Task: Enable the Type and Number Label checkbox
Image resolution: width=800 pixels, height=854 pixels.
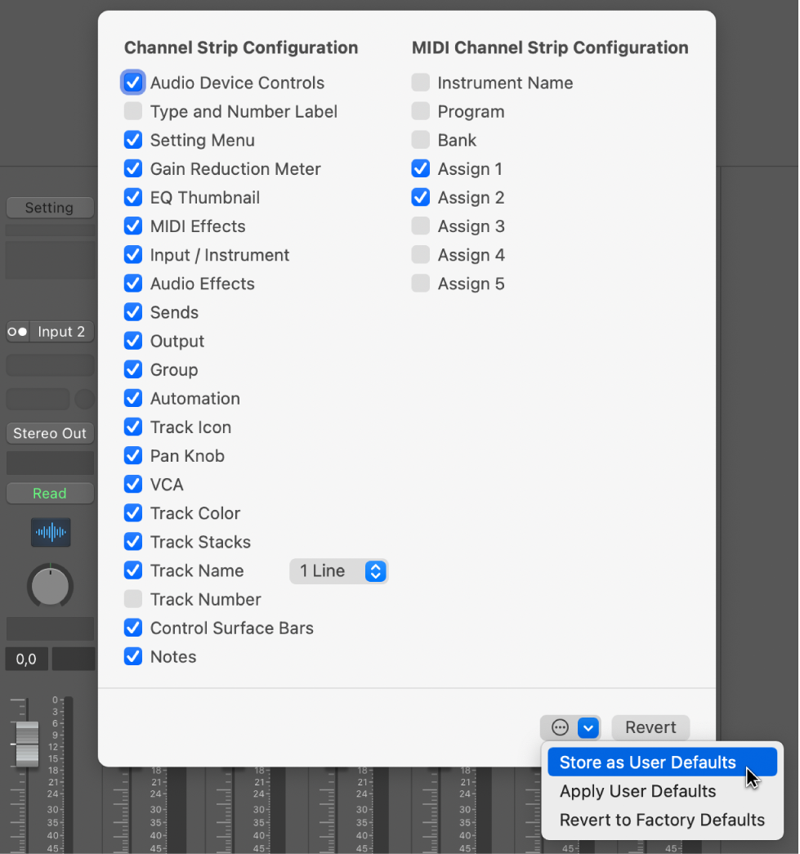Action: pos(132,111)
